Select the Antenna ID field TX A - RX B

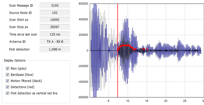[x=55, y=42]
